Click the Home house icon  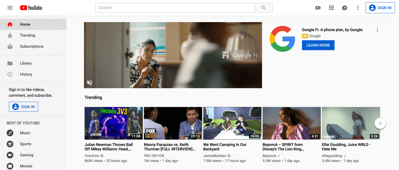coord(10,24)
